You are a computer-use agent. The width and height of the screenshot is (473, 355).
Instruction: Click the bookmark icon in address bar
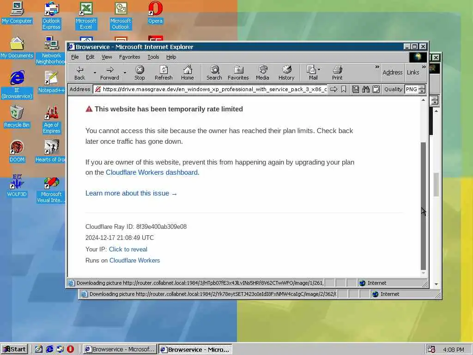click(x=344, y=89)
